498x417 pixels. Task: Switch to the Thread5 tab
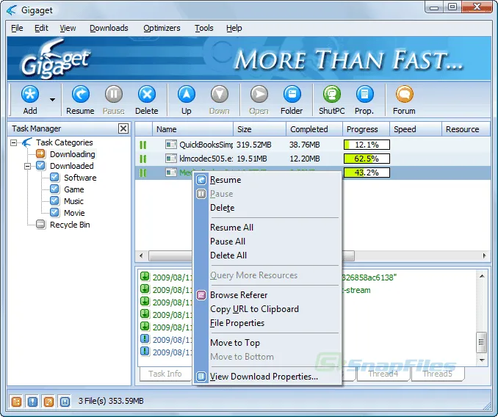point(438,374)
